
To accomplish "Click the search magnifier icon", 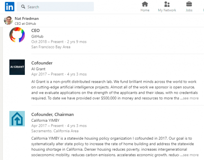I will click(x=23, y=7).
